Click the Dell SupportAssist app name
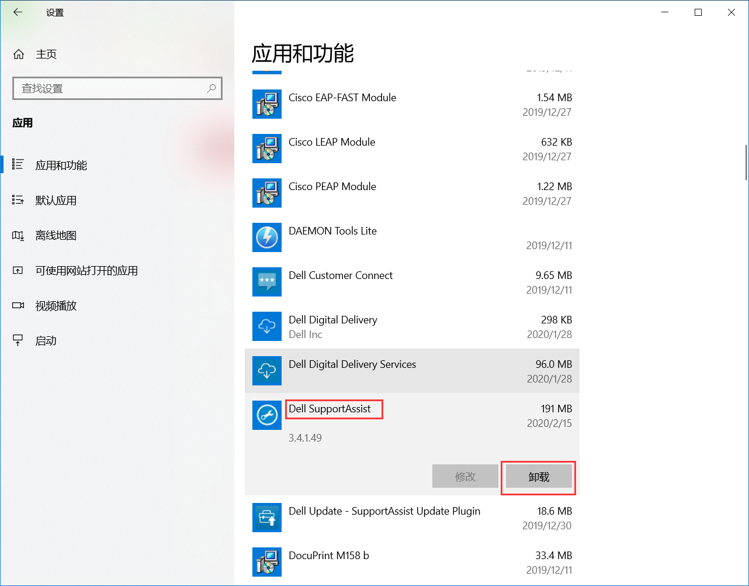Viewport: 749px width, 586px height. click(x=330, y=409)
